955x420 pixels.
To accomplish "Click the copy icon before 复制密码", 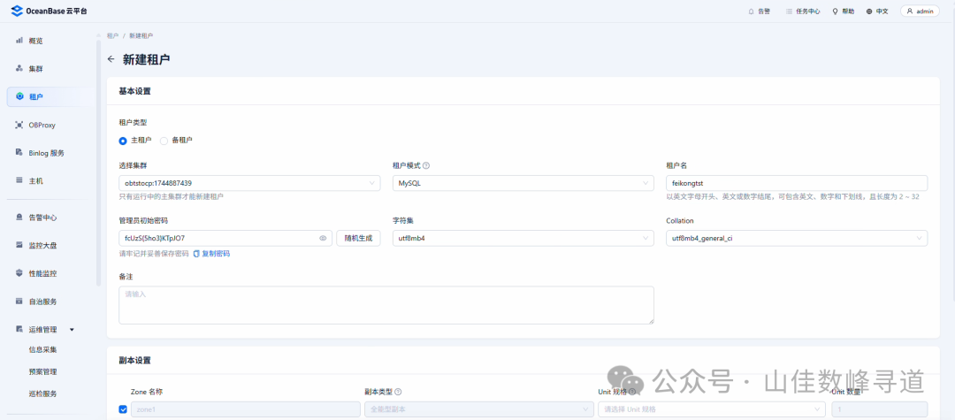I will coord(196,253).
